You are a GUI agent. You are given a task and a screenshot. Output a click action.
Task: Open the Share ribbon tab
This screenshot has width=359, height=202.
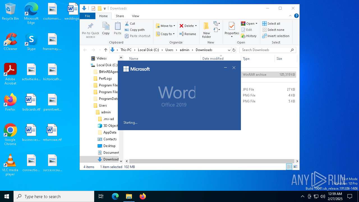pyautogui.click(x=120, y=16)
